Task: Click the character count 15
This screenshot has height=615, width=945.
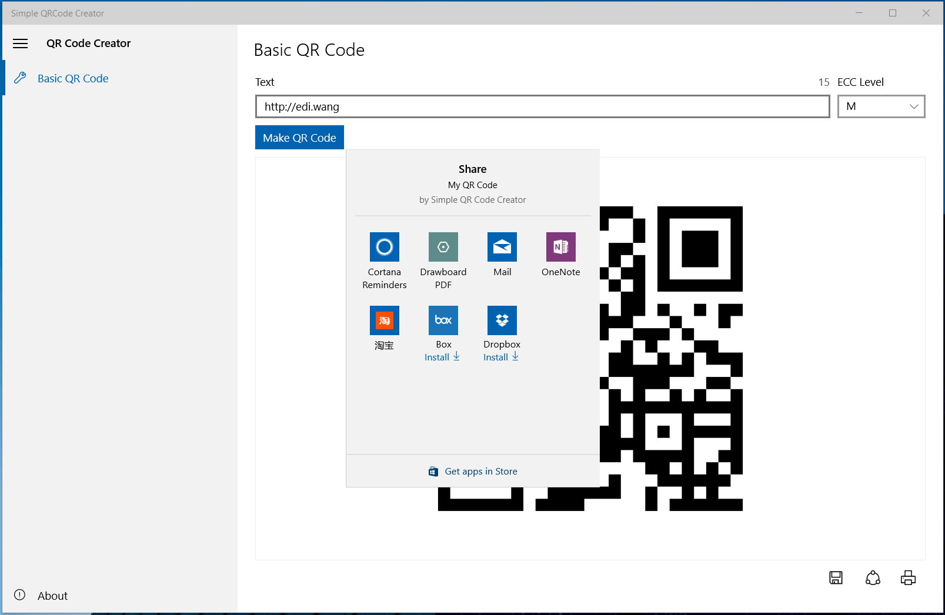Action: 824,82
